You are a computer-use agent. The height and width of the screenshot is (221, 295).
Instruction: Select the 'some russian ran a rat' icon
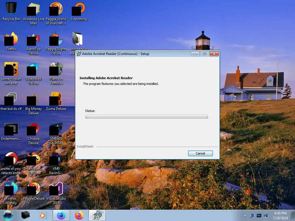(x=11, y=74)
